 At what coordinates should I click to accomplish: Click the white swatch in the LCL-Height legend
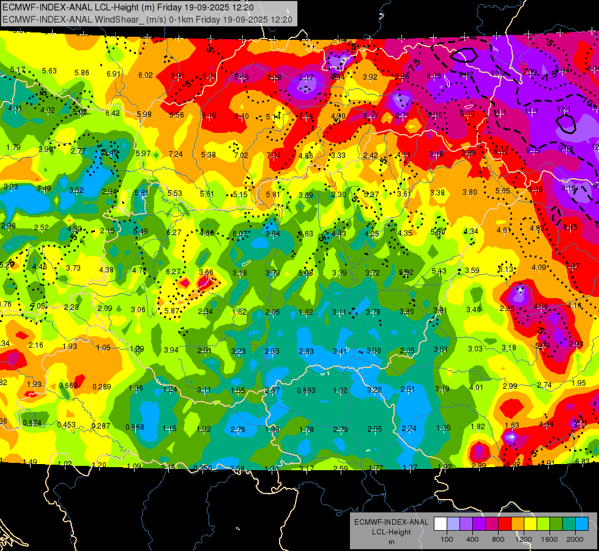pos(441,524)
